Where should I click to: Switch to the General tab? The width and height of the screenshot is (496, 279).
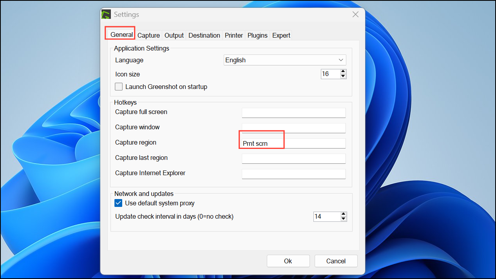pyautogui.click(x=121, y=34)
